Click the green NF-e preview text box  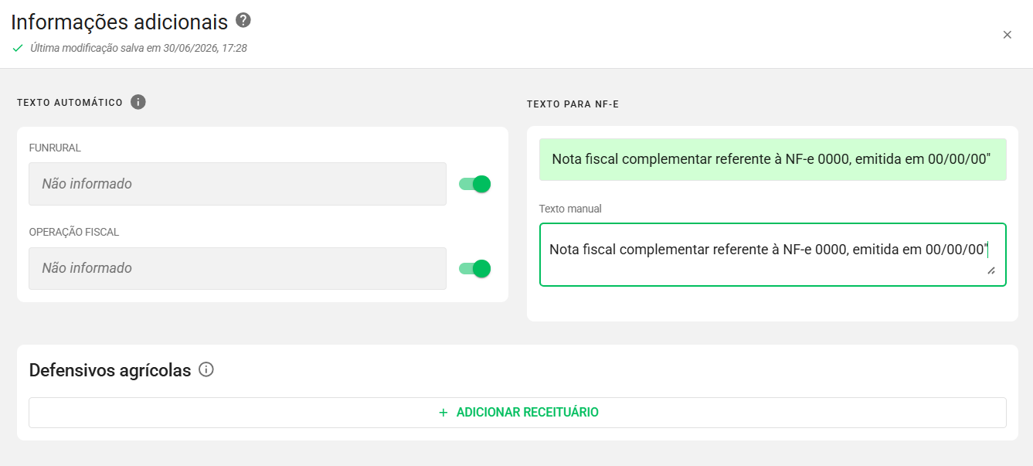click(x=773, y=159)
